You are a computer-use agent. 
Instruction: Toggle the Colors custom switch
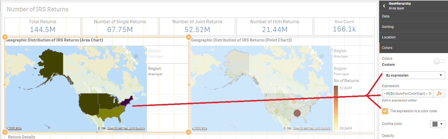coord(439,61)
